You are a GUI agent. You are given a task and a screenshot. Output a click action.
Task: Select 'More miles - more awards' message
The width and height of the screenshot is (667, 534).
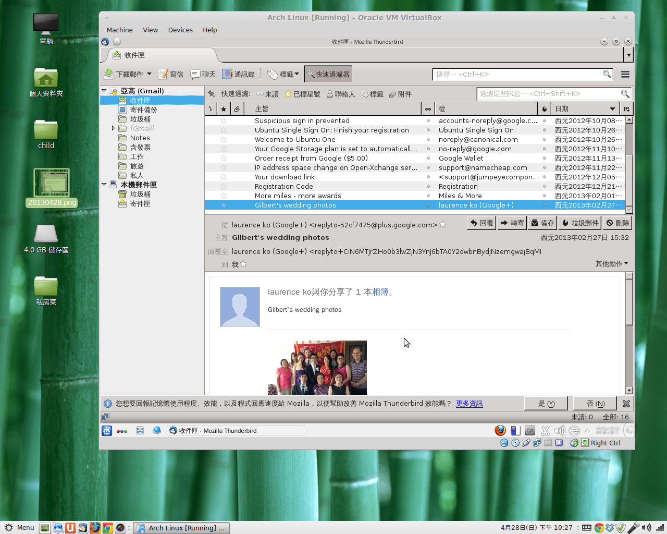coord(415,196)
